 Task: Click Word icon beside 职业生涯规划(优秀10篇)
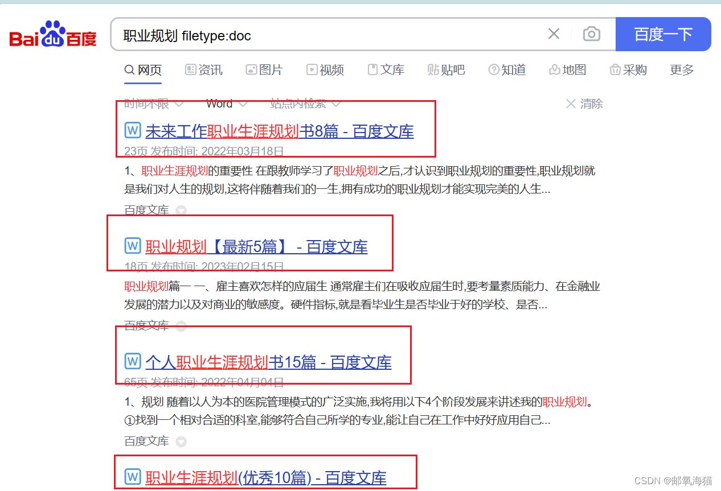coord(132,476)
